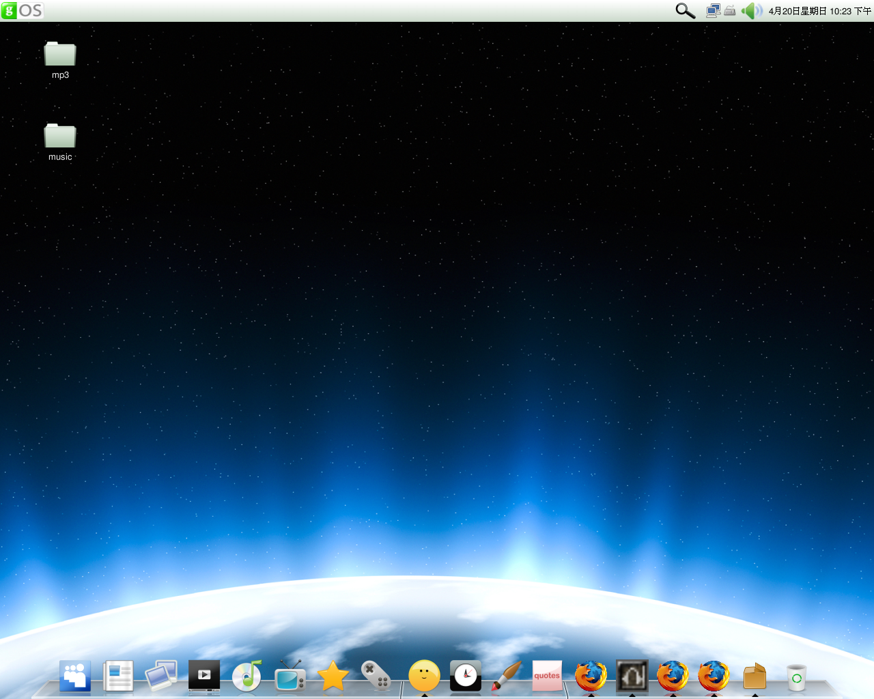The height and width of the screenshot is (699, 874).
Task: Open the laptop computers icon in dock
Action: point(161,676)
